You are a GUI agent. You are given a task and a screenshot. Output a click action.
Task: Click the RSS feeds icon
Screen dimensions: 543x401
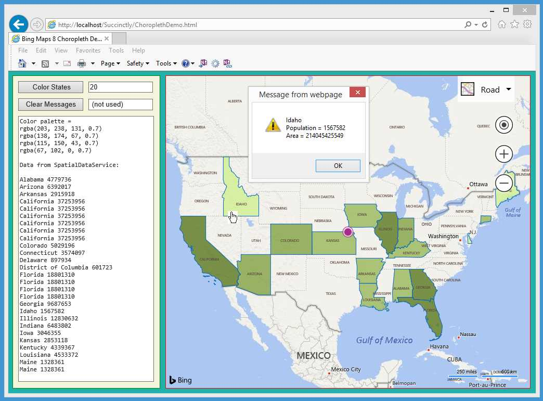[x=45, y=63]
